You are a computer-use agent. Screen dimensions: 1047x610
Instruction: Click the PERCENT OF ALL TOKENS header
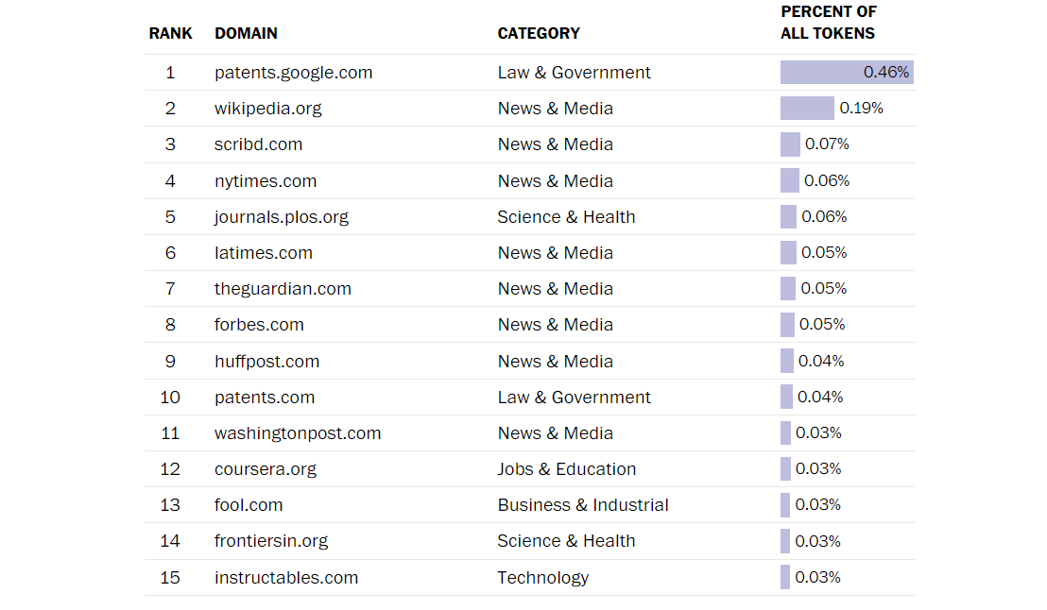click(828, 23)
